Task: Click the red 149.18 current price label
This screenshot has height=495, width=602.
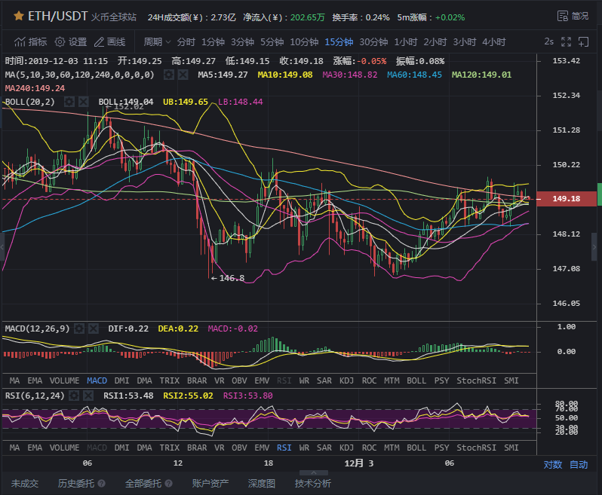Action: pyautogui.click(x=566, y=199)
